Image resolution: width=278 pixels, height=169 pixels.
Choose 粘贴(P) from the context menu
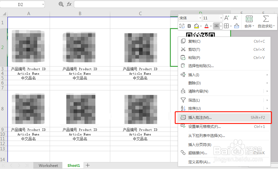click(x=224, y=57)
